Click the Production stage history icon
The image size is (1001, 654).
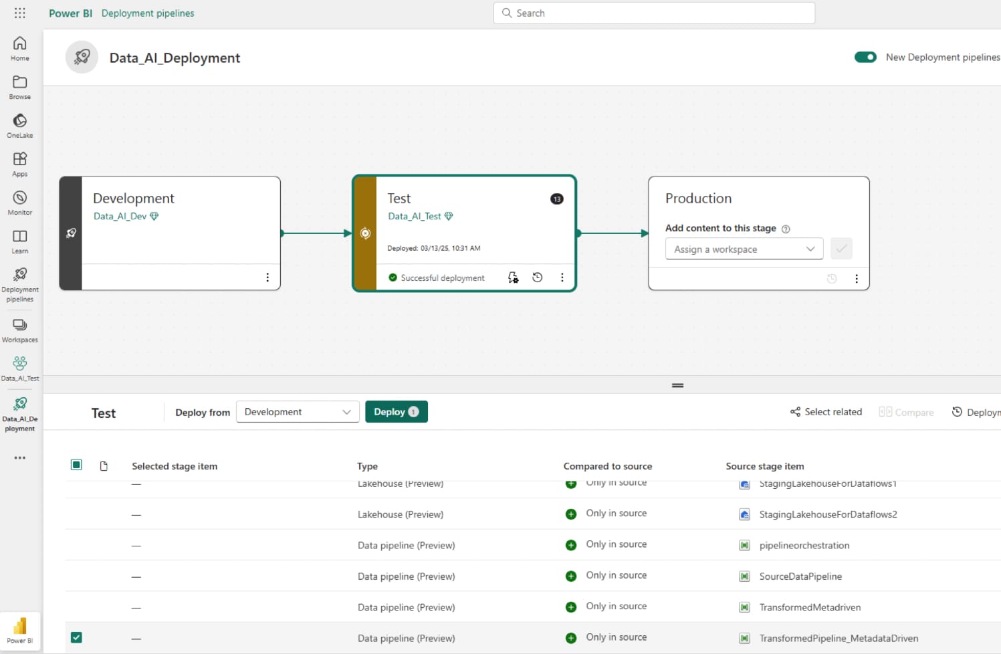[x=832, y=279]
